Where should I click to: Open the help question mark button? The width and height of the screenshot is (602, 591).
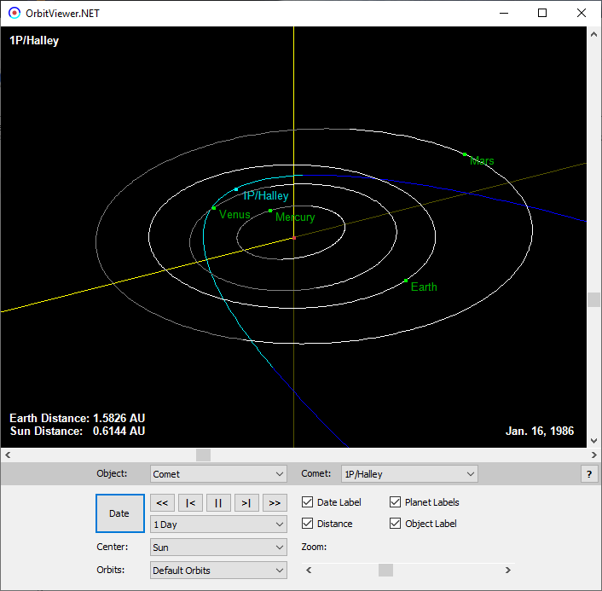[589, 474]
